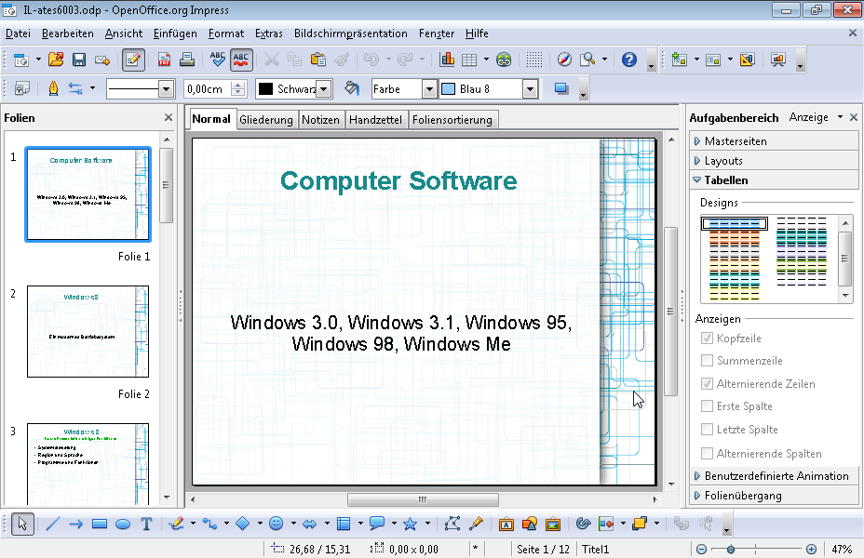This screenshot has height=558, width=864.
Task: Toggle Edit File mode button
Action: pyautogui.click(x=133, y=60)
